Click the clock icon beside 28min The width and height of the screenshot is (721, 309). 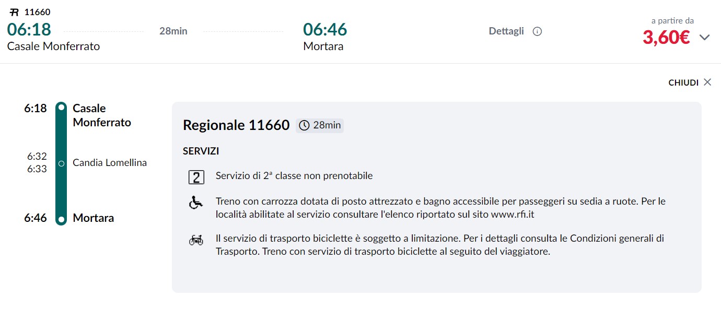[304, 125]
